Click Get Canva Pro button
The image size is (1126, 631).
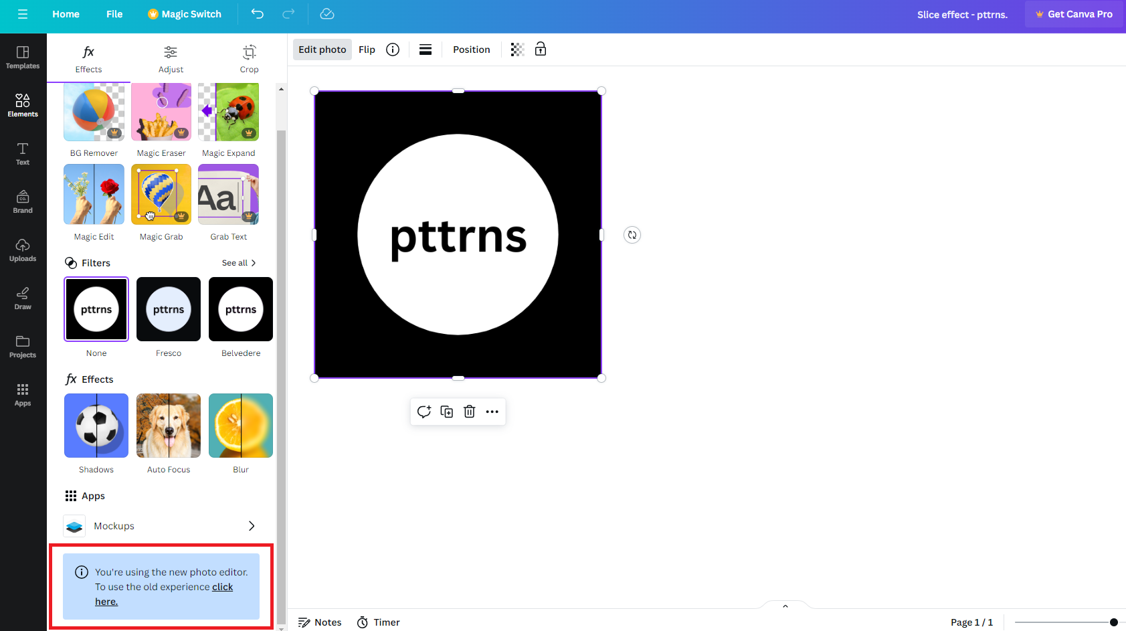tap(1074, 14)
